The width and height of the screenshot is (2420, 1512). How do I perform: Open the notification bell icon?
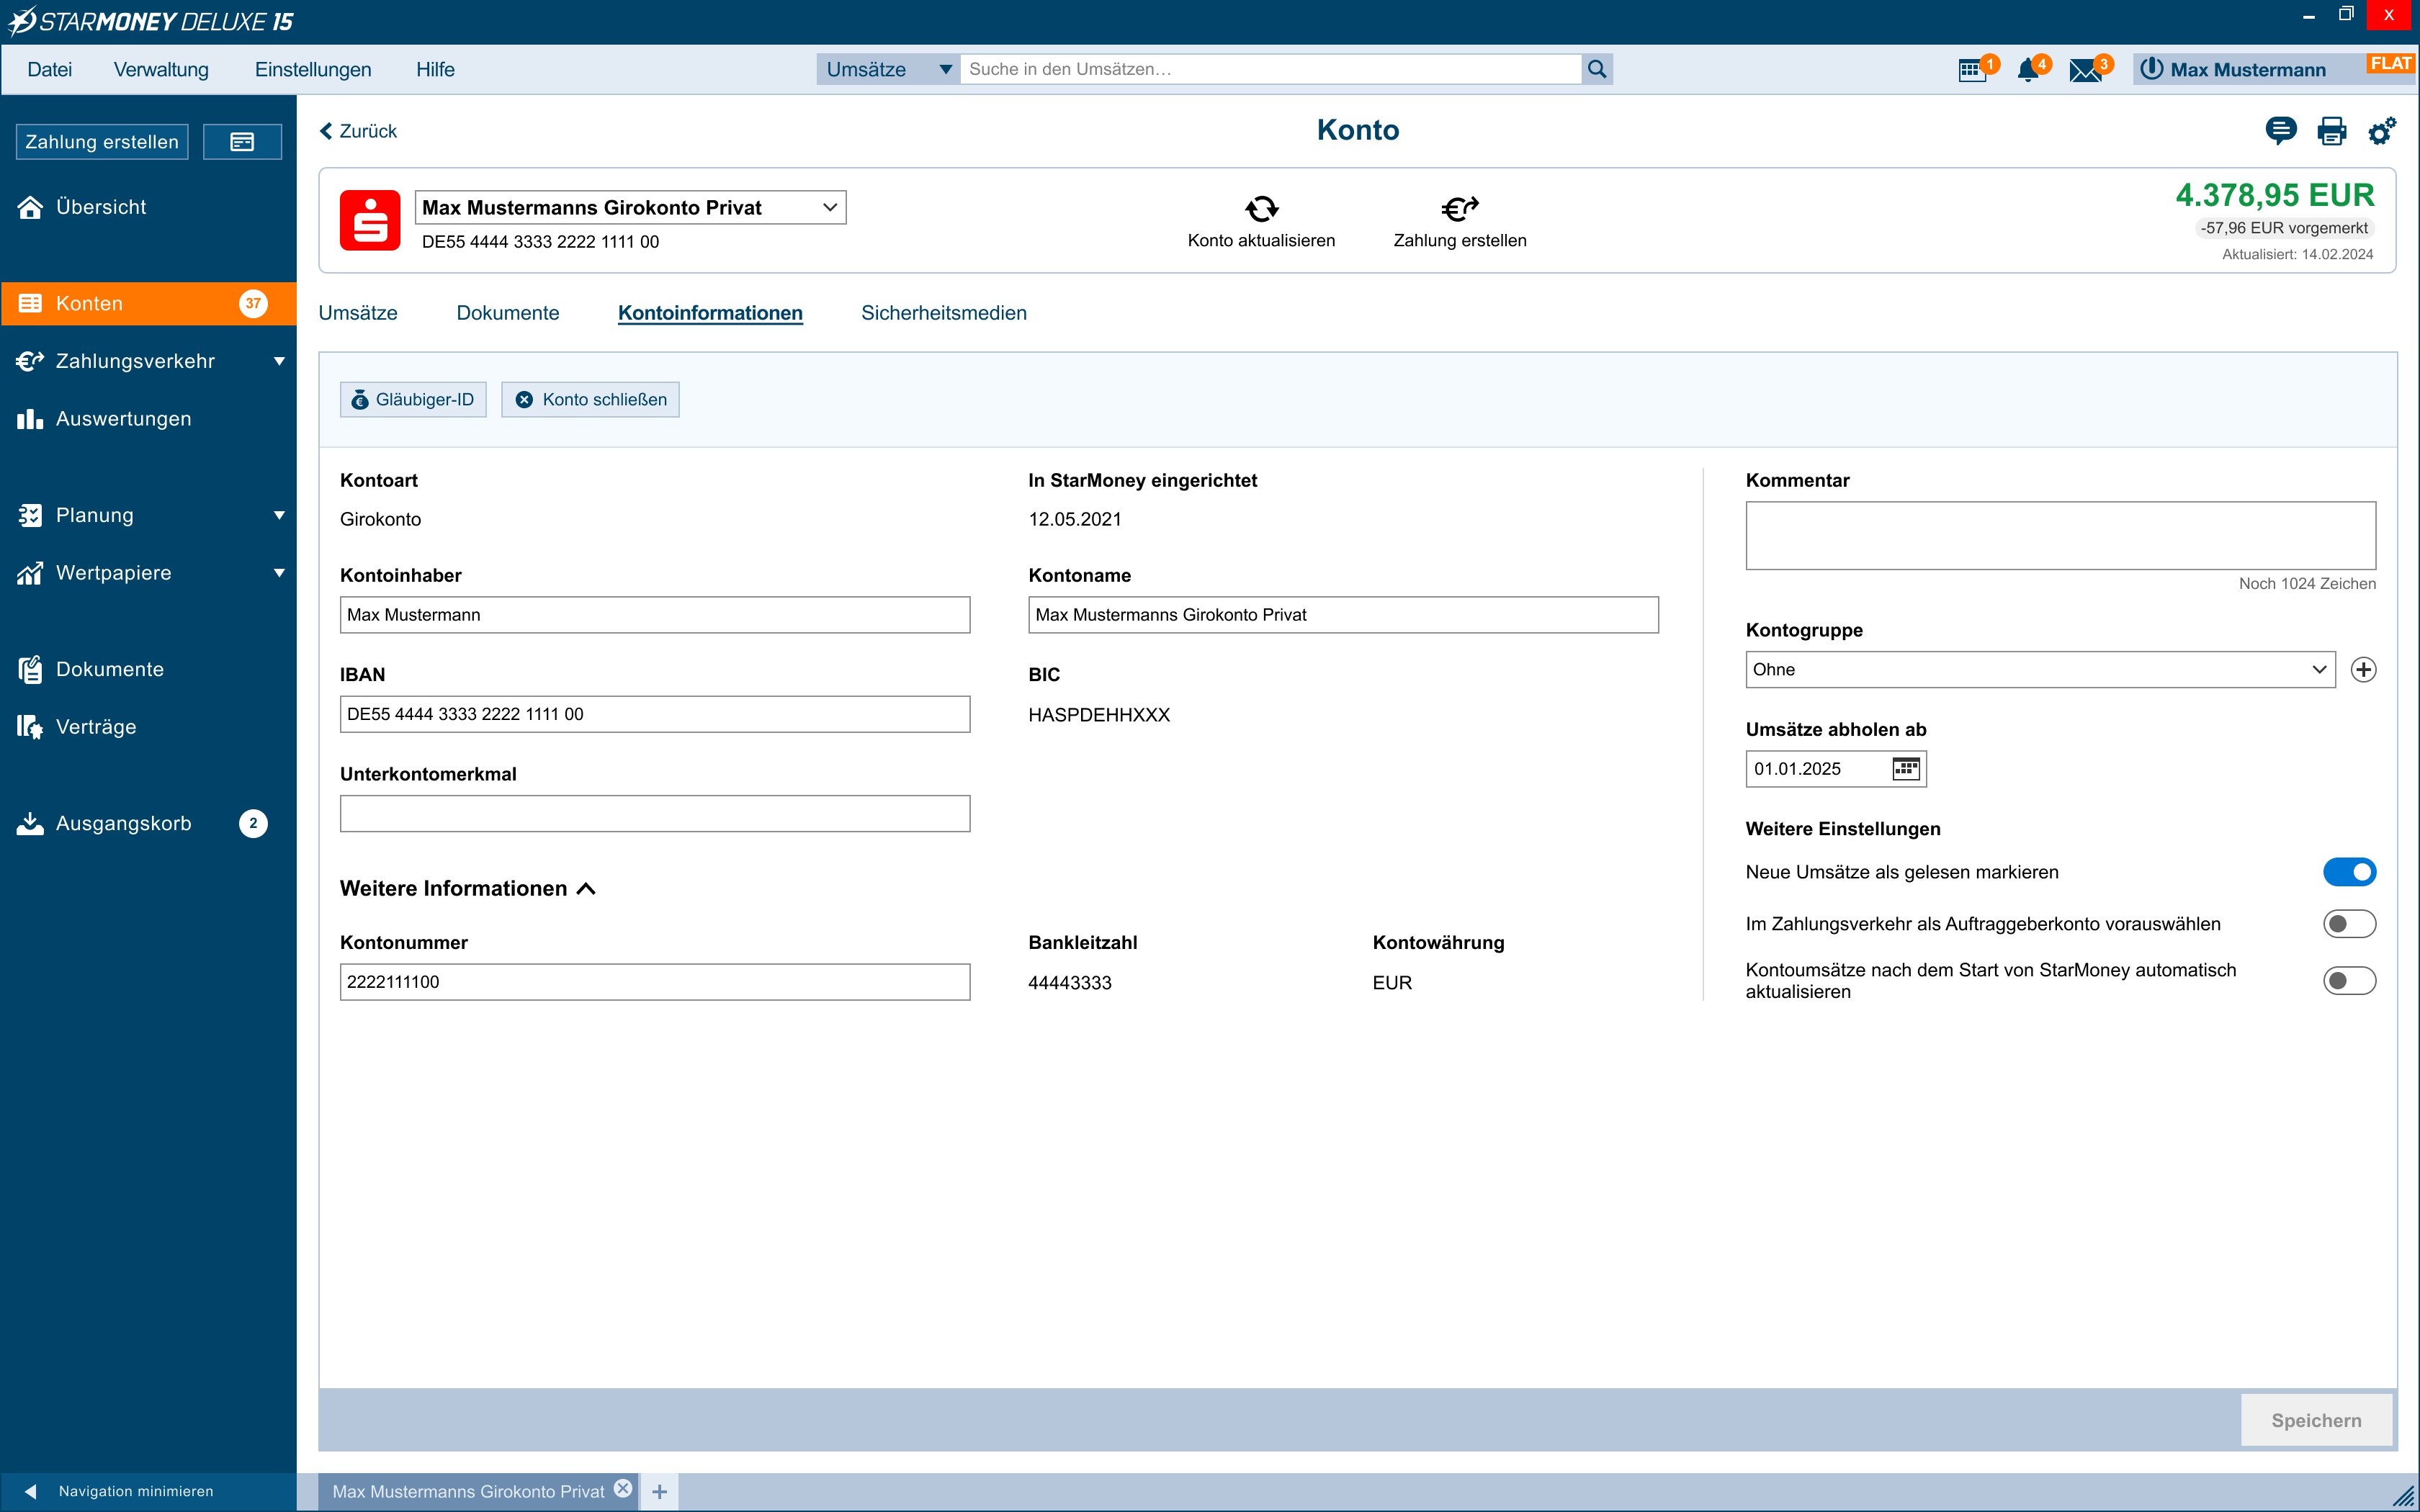click(2028, 70)
